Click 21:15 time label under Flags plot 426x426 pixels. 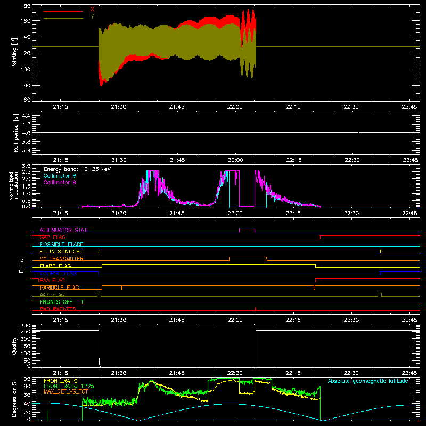pyautogui.click(x=60, y=320)
